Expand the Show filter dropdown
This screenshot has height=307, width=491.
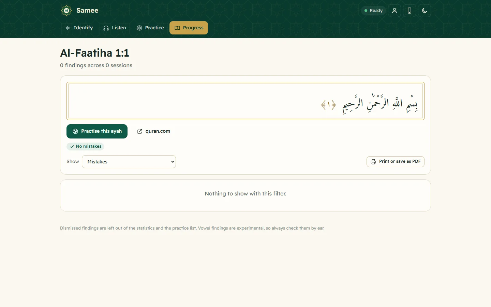129,162
